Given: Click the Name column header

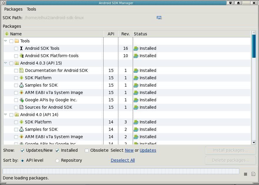Looking at the screenshot, I should point(54,34).
